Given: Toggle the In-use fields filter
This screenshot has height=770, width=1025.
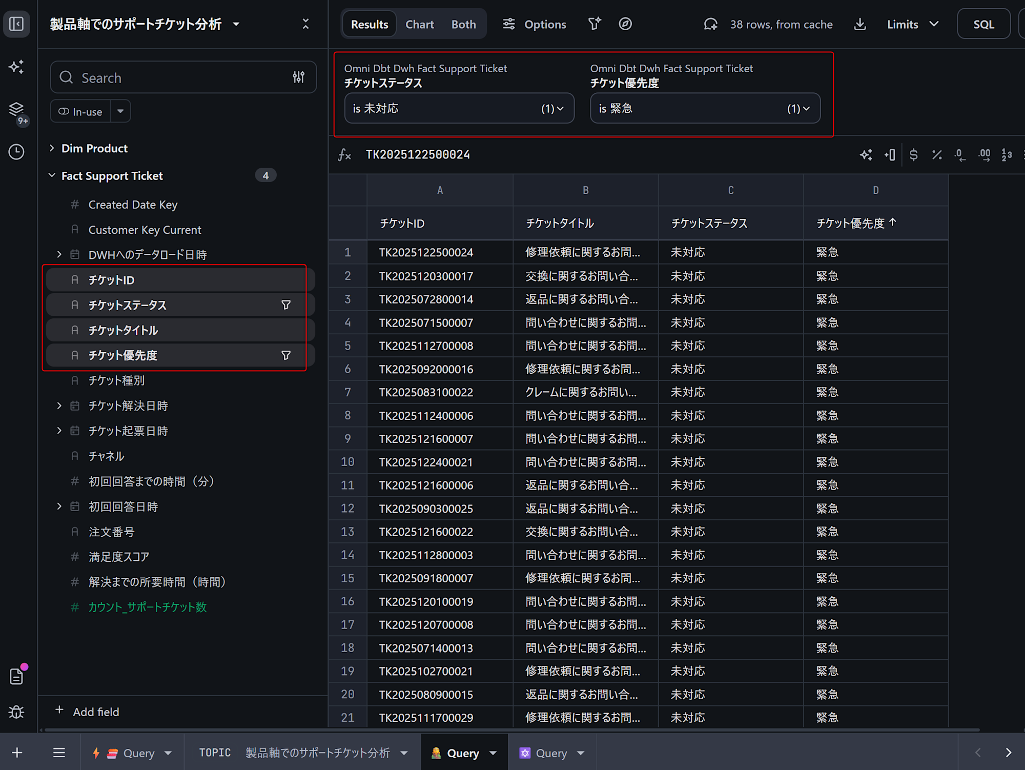Looking at the screenshot, I should [81, 111].
